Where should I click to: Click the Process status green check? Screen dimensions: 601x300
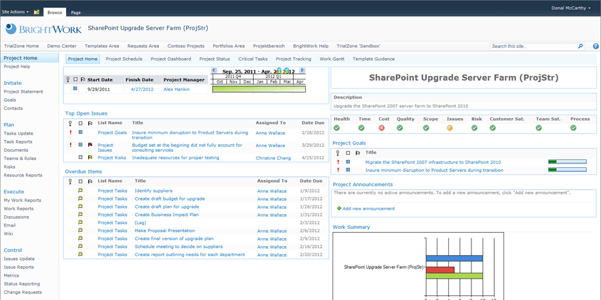coord(573,128)
